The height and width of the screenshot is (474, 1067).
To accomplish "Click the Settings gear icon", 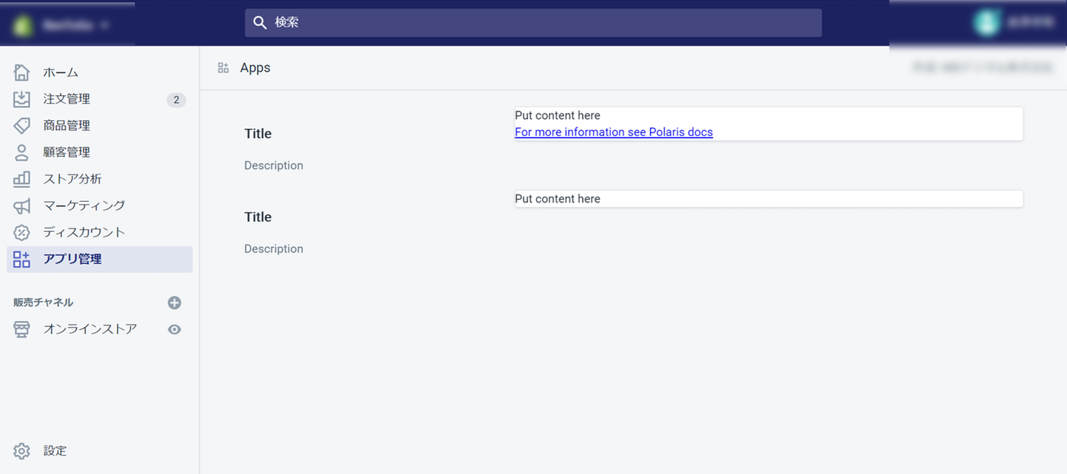I will (x=22, y=451).
